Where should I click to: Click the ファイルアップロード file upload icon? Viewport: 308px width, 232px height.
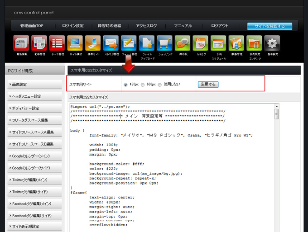[147, 43]
